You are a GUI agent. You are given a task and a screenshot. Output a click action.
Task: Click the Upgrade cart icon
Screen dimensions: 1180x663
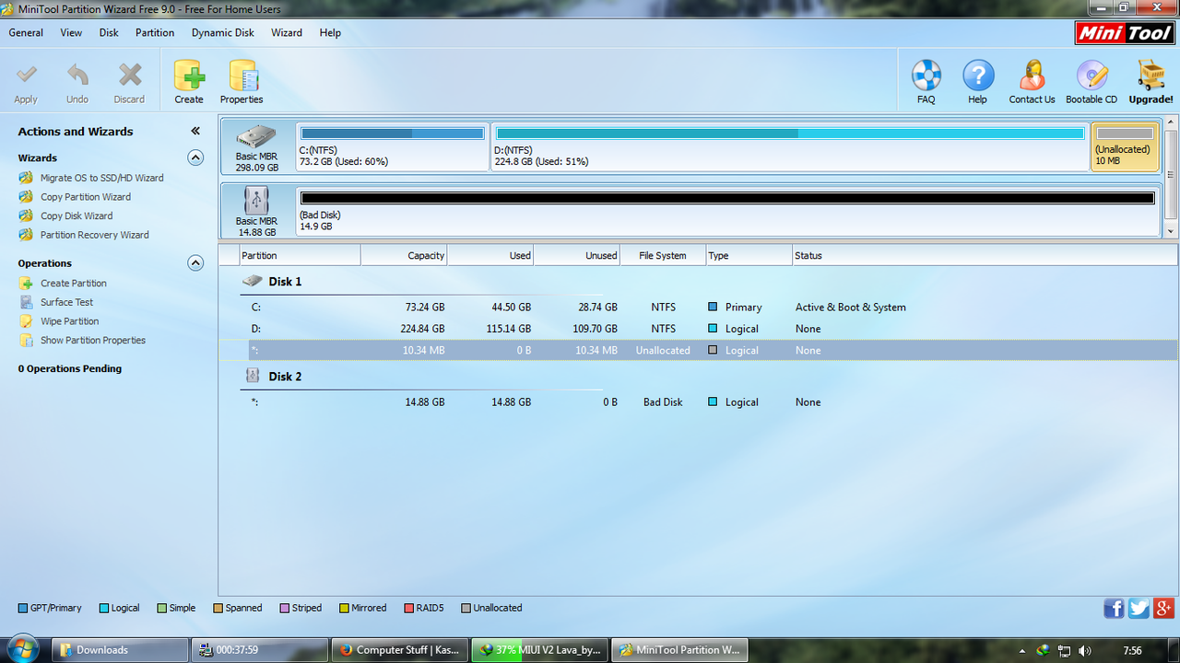pyautogui.click(x=1150, y=76)
